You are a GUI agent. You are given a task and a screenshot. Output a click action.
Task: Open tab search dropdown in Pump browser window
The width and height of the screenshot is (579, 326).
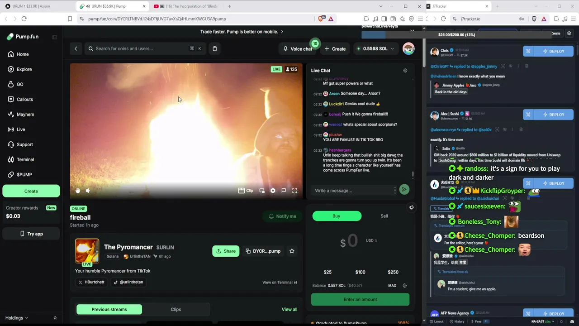pyautogui.click(x=380, y=6)
